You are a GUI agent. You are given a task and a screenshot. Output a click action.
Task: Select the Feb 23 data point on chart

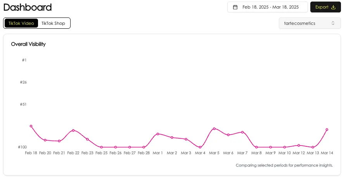click(x=87, y=139)
